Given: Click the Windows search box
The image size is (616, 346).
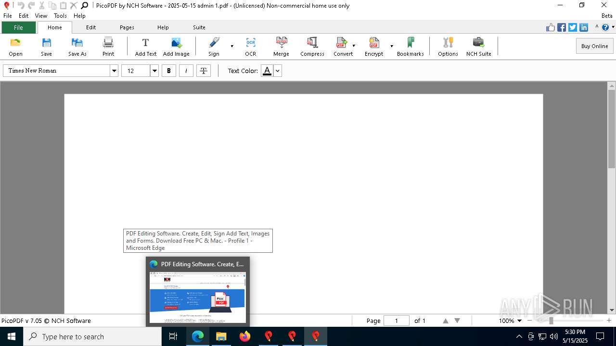Looking at the screenshot, I should coord(92,336).
